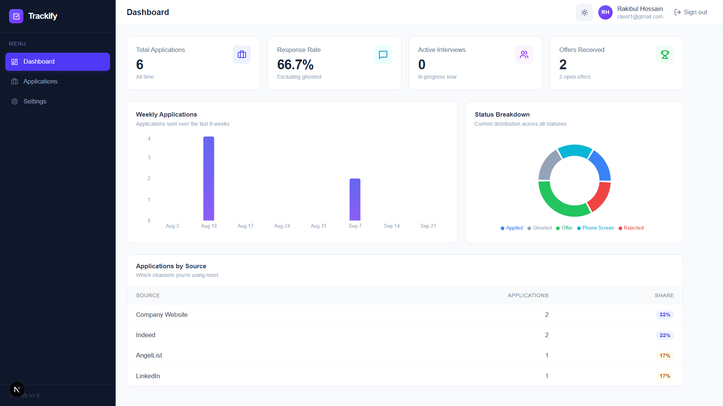Click the blue Applied donut segment

point(602,166)
